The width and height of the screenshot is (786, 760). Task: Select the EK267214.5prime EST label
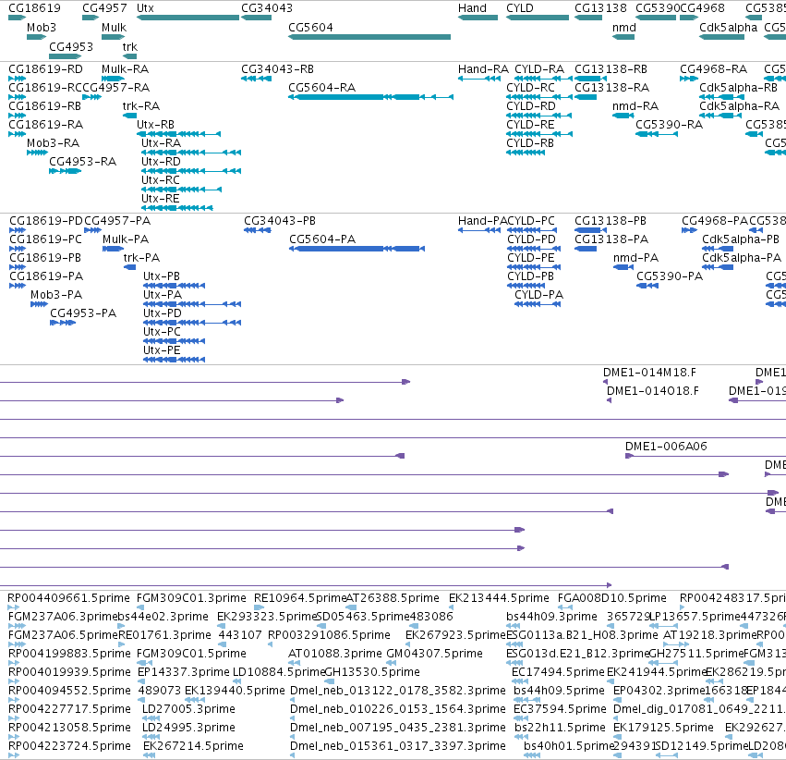[x=193, y=746]
